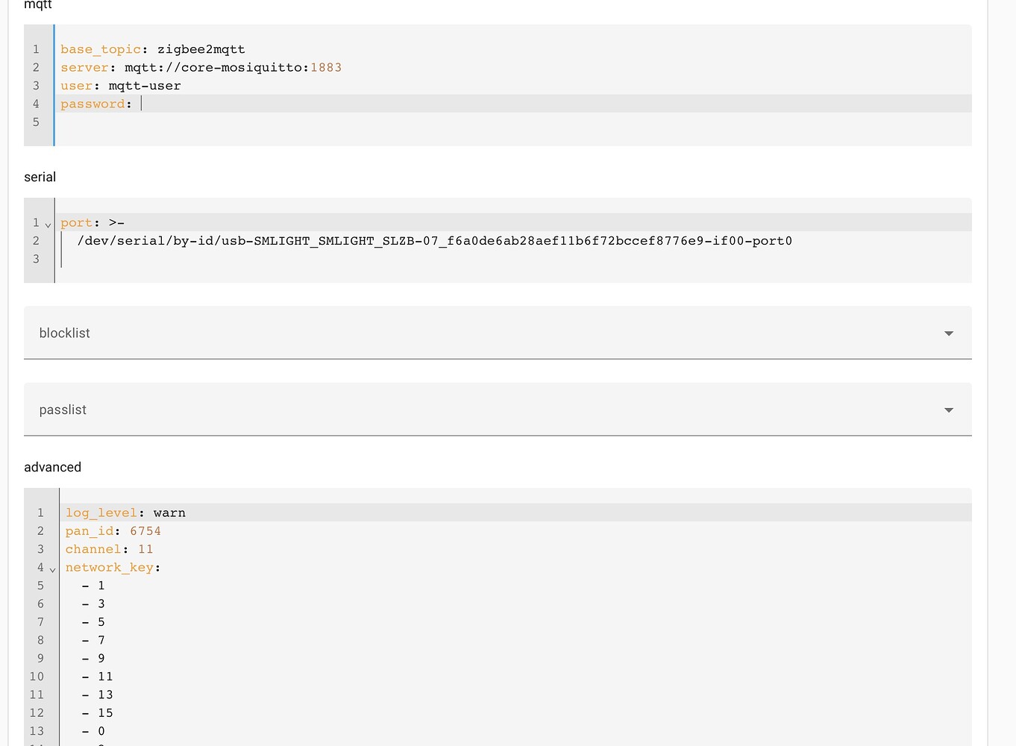Screen dimensions: 1016x746
Task: Click the advanced section heading
Action: click(52, 467)
